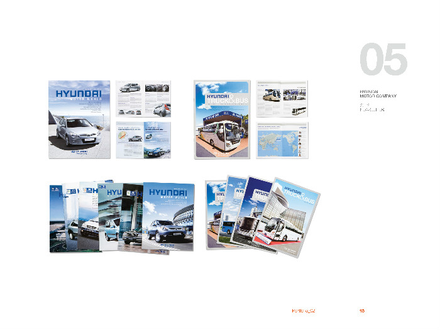Viewport: 440px width, 330px height.
Task: Click the large Hyundai Truck&Bus cover with exhibition bus
Action: pos(222,120)
